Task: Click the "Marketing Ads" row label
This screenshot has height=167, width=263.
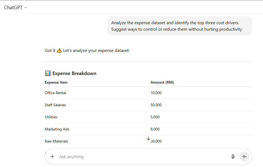Action: (x=57, y=129)
